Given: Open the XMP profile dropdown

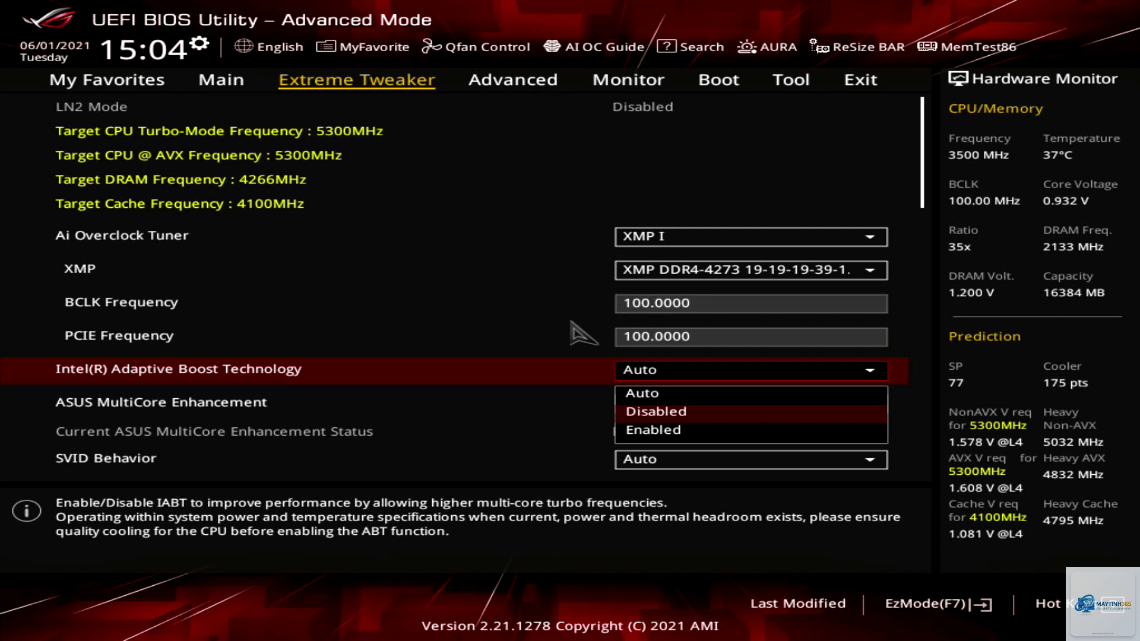Looking at the screenshot, I should click(x=751, y=270).
